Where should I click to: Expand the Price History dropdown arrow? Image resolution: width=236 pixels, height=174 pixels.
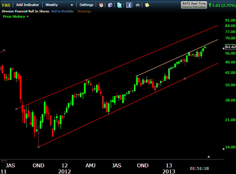[x=28, y=17]
